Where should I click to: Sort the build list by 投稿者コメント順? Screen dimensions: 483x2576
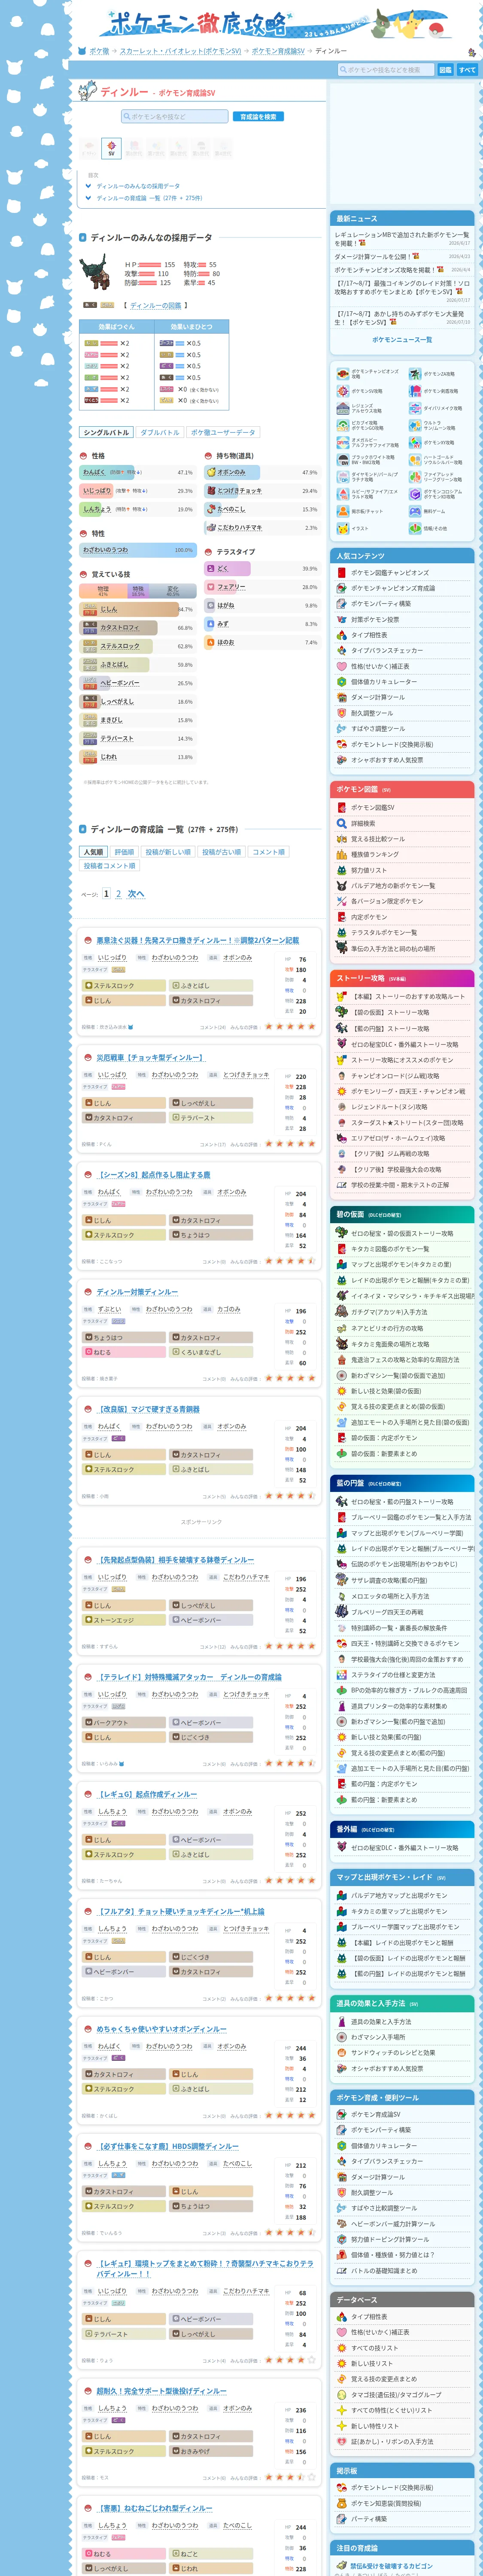pyautogui.click(x=110, y=866)
